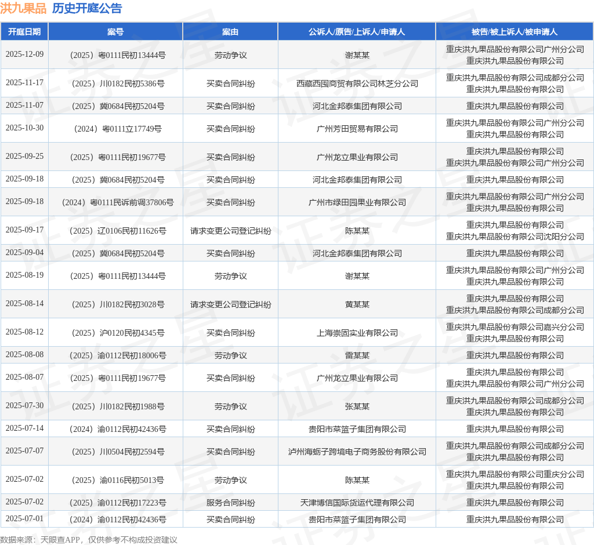Image resolution: width=594 pixels, height=545 pixels.
Task: Select case number 渝0112民初18006号
Action: click(118, 356)
